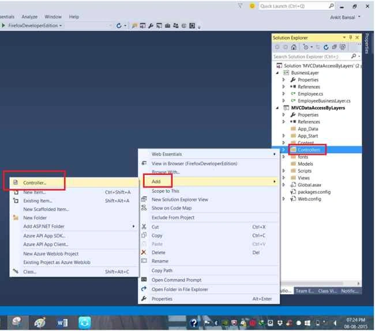This screenshot has width=375, height=331.
Task: Click the smiley feedback icon near Quick Launch
Action: [x=252, y=6]
